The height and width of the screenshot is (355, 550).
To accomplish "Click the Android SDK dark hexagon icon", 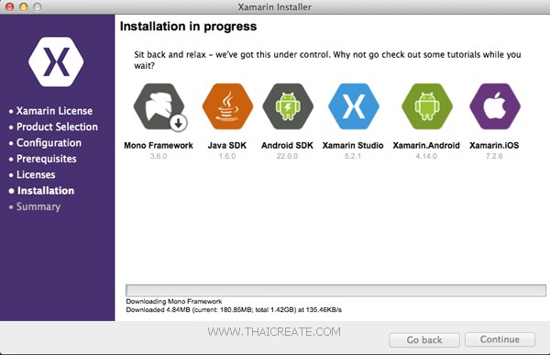I will click(288, 106).
